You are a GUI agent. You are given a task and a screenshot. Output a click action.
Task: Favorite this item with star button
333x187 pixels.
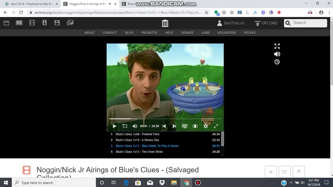271,172
